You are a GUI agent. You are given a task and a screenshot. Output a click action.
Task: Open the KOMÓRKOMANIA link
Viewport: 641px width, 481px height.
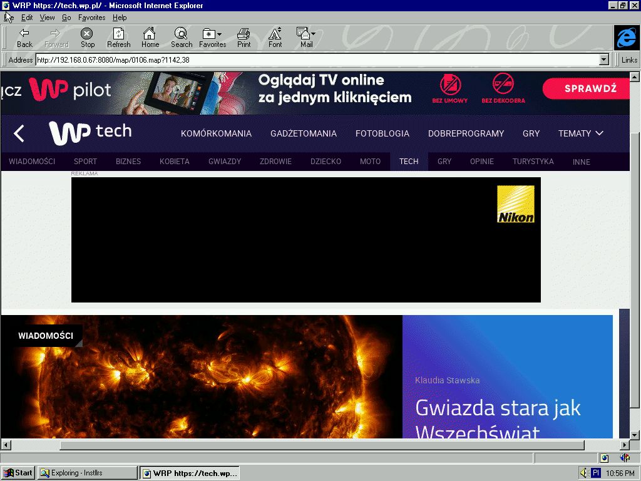point(216,133)
